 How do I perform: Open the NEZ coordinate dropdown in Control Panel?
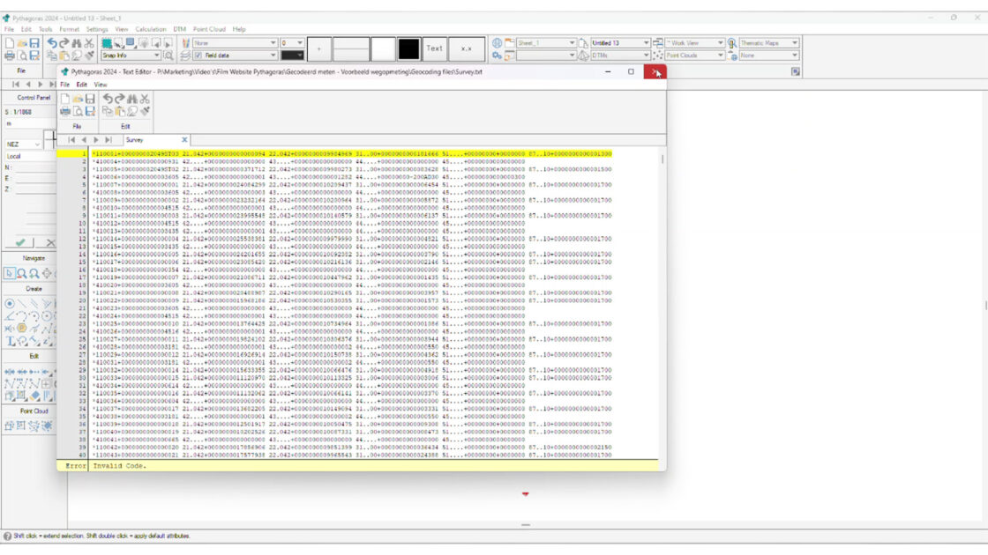click(x=23, y=144)
